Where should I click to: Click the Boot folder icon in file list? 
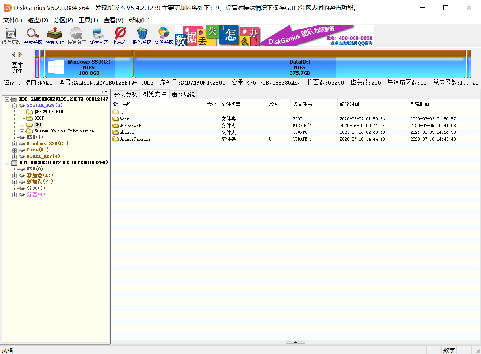[116, 119]
